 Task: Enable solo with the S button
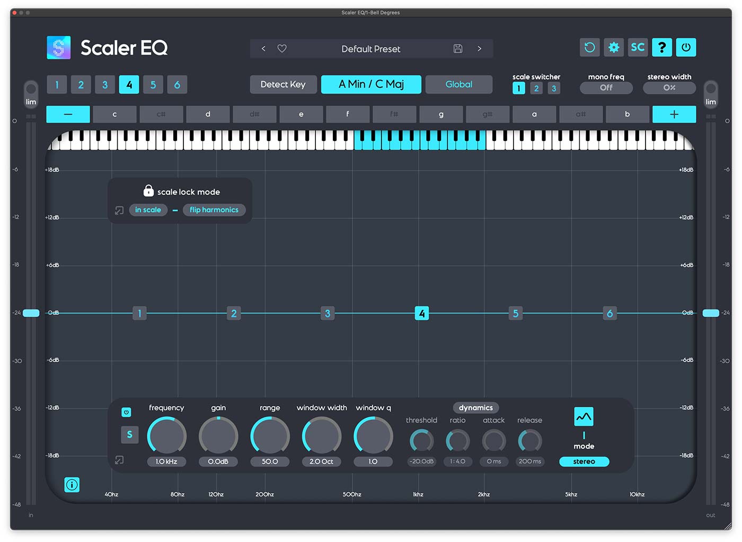129,434
